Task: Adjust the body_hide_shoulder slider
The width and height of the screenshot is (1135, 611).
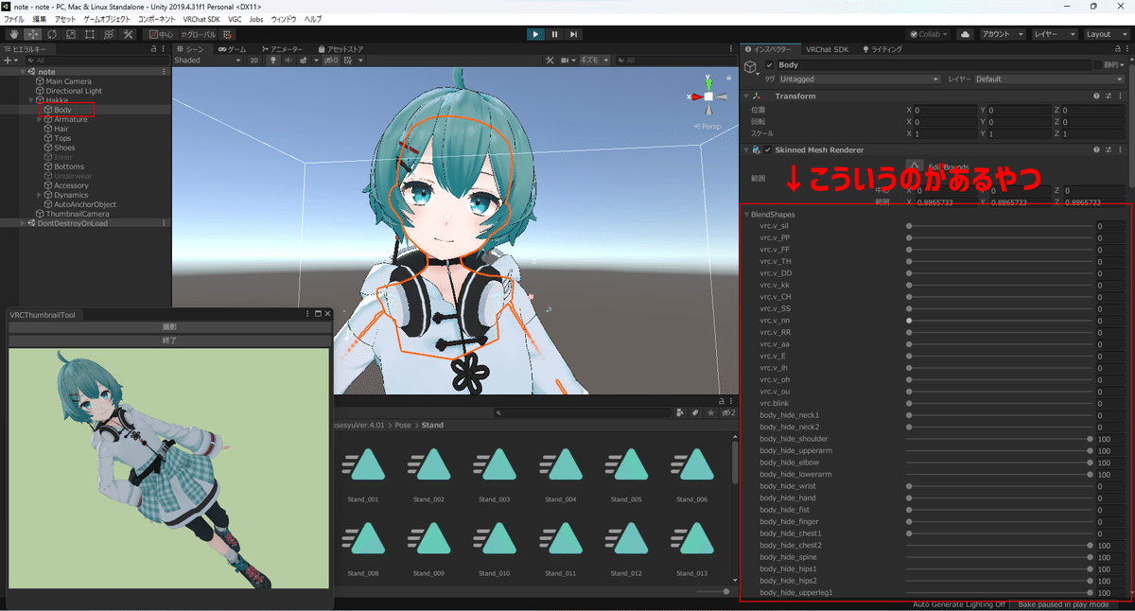Action: coord(999,439)
